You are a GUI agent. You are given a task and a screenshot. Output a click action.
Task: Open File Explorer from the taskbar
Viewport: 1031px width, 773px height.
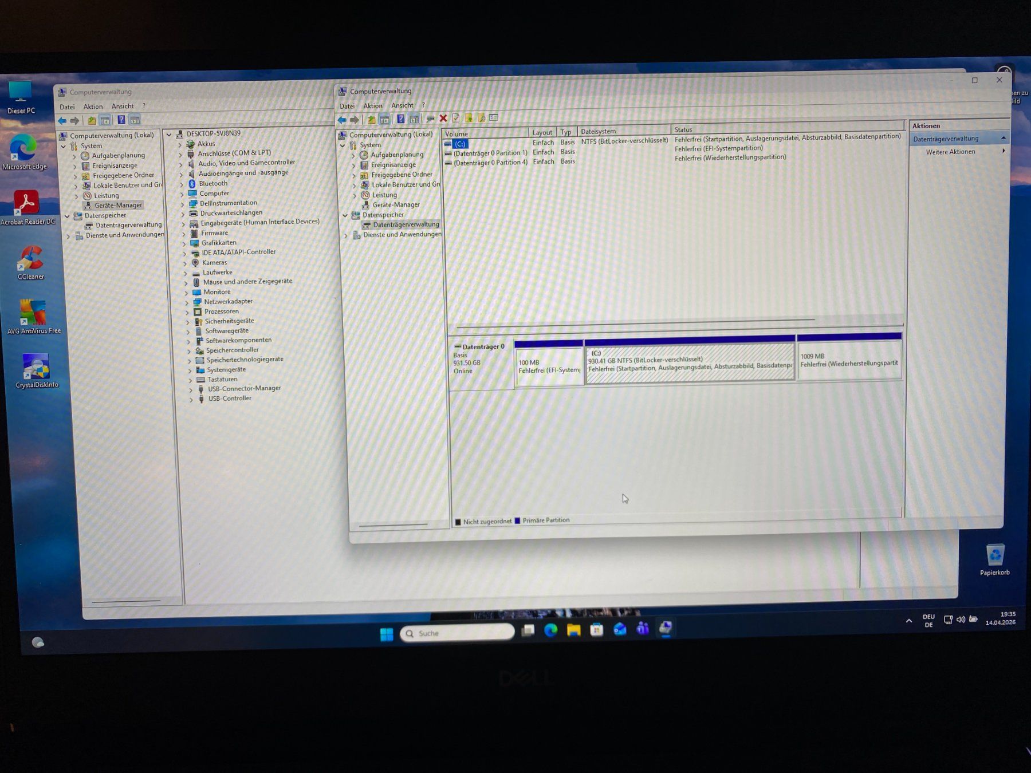click(573, 630)
